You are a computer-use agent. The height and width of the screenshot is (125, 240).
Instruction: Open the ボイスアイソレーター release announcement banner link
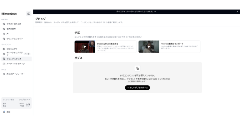[x=136, y=12]
